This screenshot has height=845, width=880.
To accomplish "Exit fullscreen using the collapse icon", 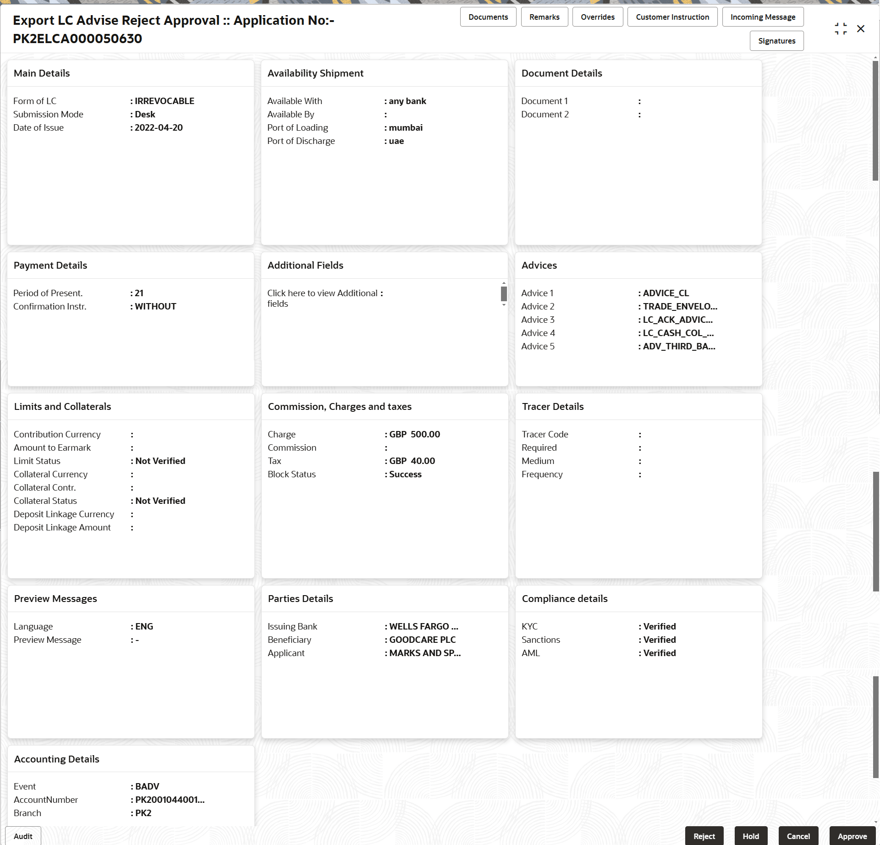I will point(841,28).
